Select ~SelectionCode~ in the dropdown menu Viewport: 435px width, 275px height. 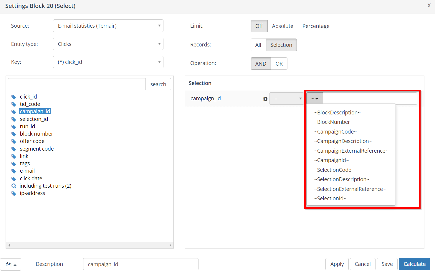coord(334,170)
